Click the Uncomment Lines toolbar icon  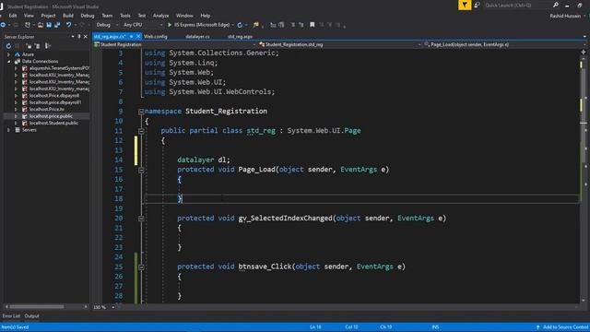[301, 25]
